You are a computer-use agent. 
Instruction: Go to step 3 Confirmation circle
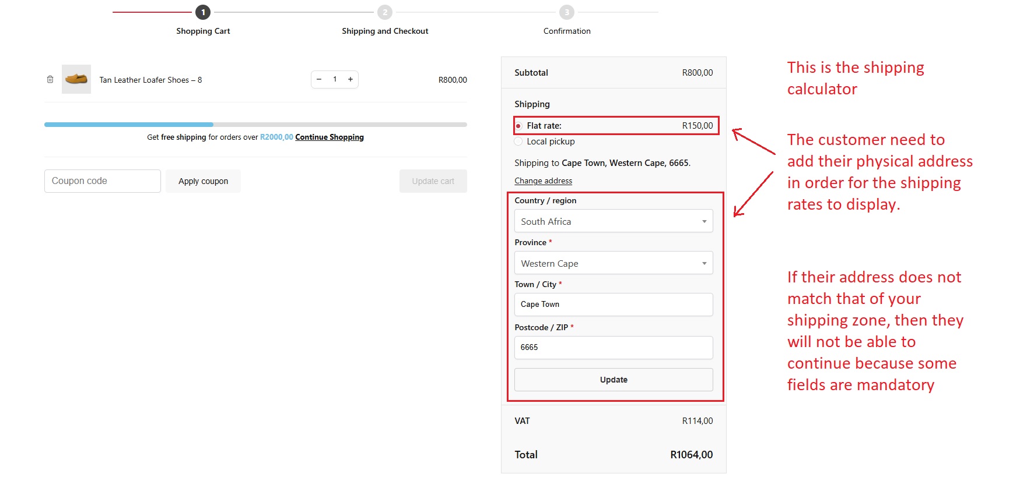click(x=567, y=12)
